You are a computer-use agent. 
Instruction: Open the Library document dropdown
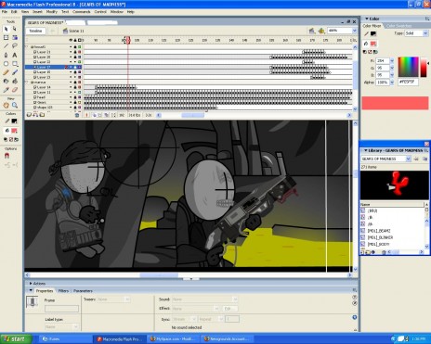408,159
